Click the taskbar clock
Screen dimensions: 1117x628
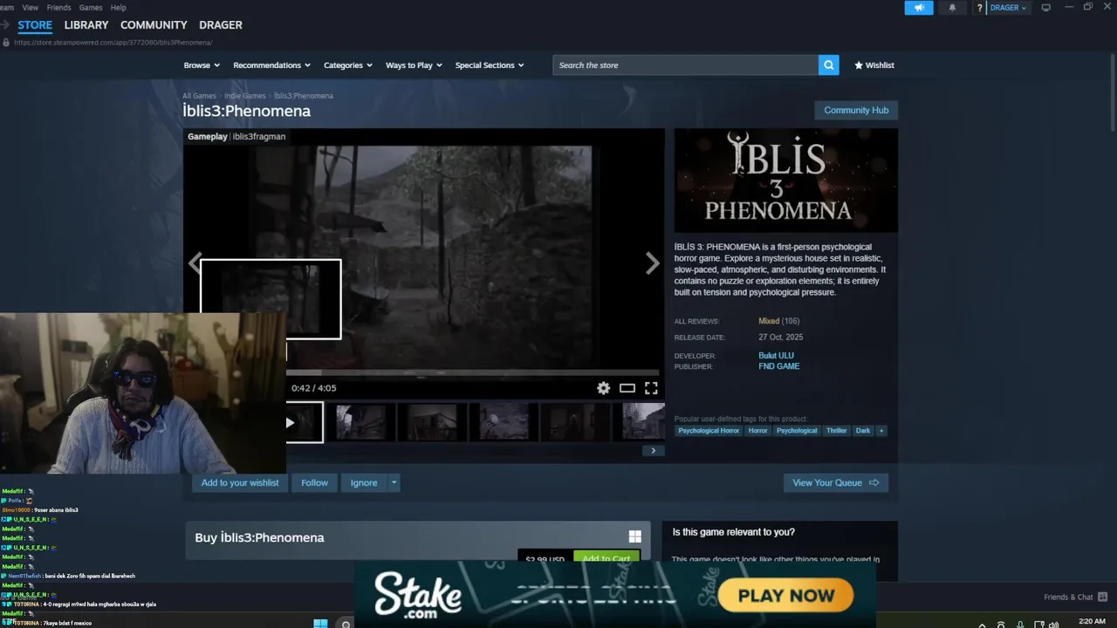tap(1092, 622)
